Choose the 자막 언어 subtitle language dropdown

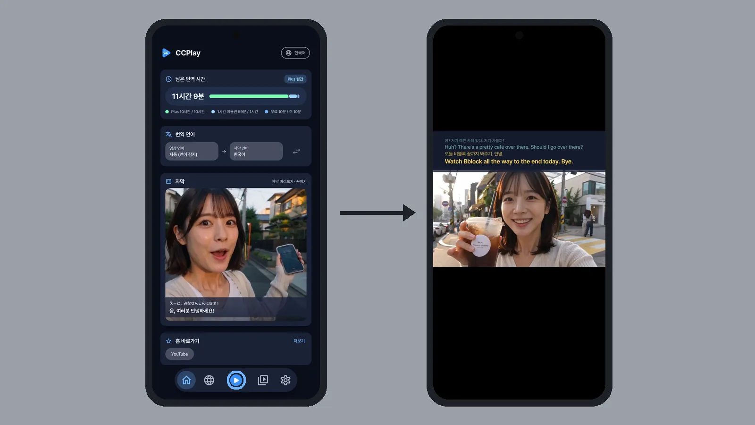click(256, 151)
